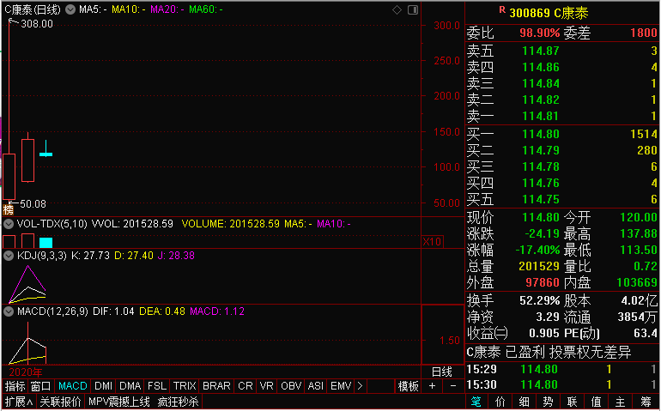Click the red R marker beside stock code

[x=502, y=10]
